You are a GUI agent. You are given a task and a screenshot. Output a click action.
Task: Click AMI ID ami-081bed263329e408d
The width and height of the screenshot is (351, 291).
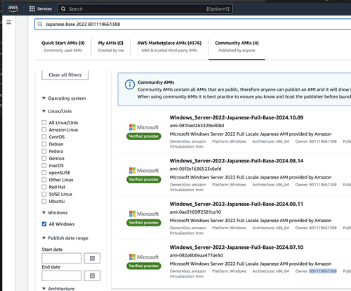pyautogui.click(x=197, y=126)
